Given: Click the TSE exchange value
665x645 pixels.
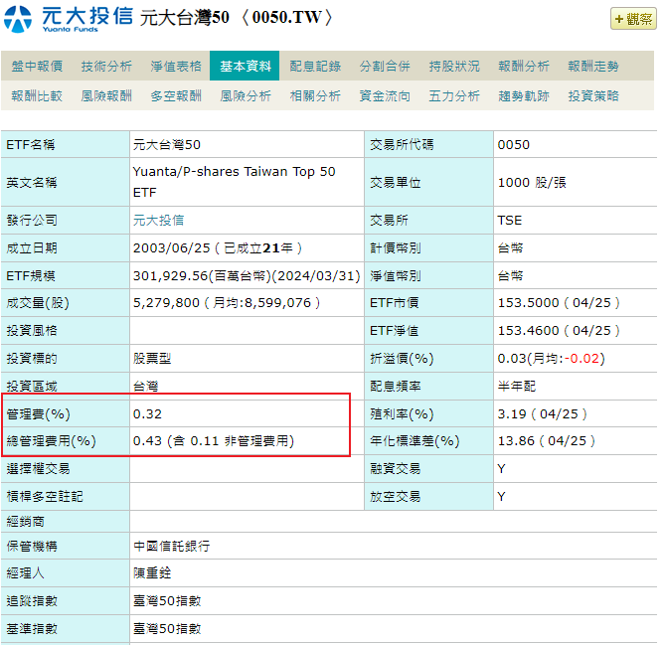Looking at the screenshot, I should (510, 220).
